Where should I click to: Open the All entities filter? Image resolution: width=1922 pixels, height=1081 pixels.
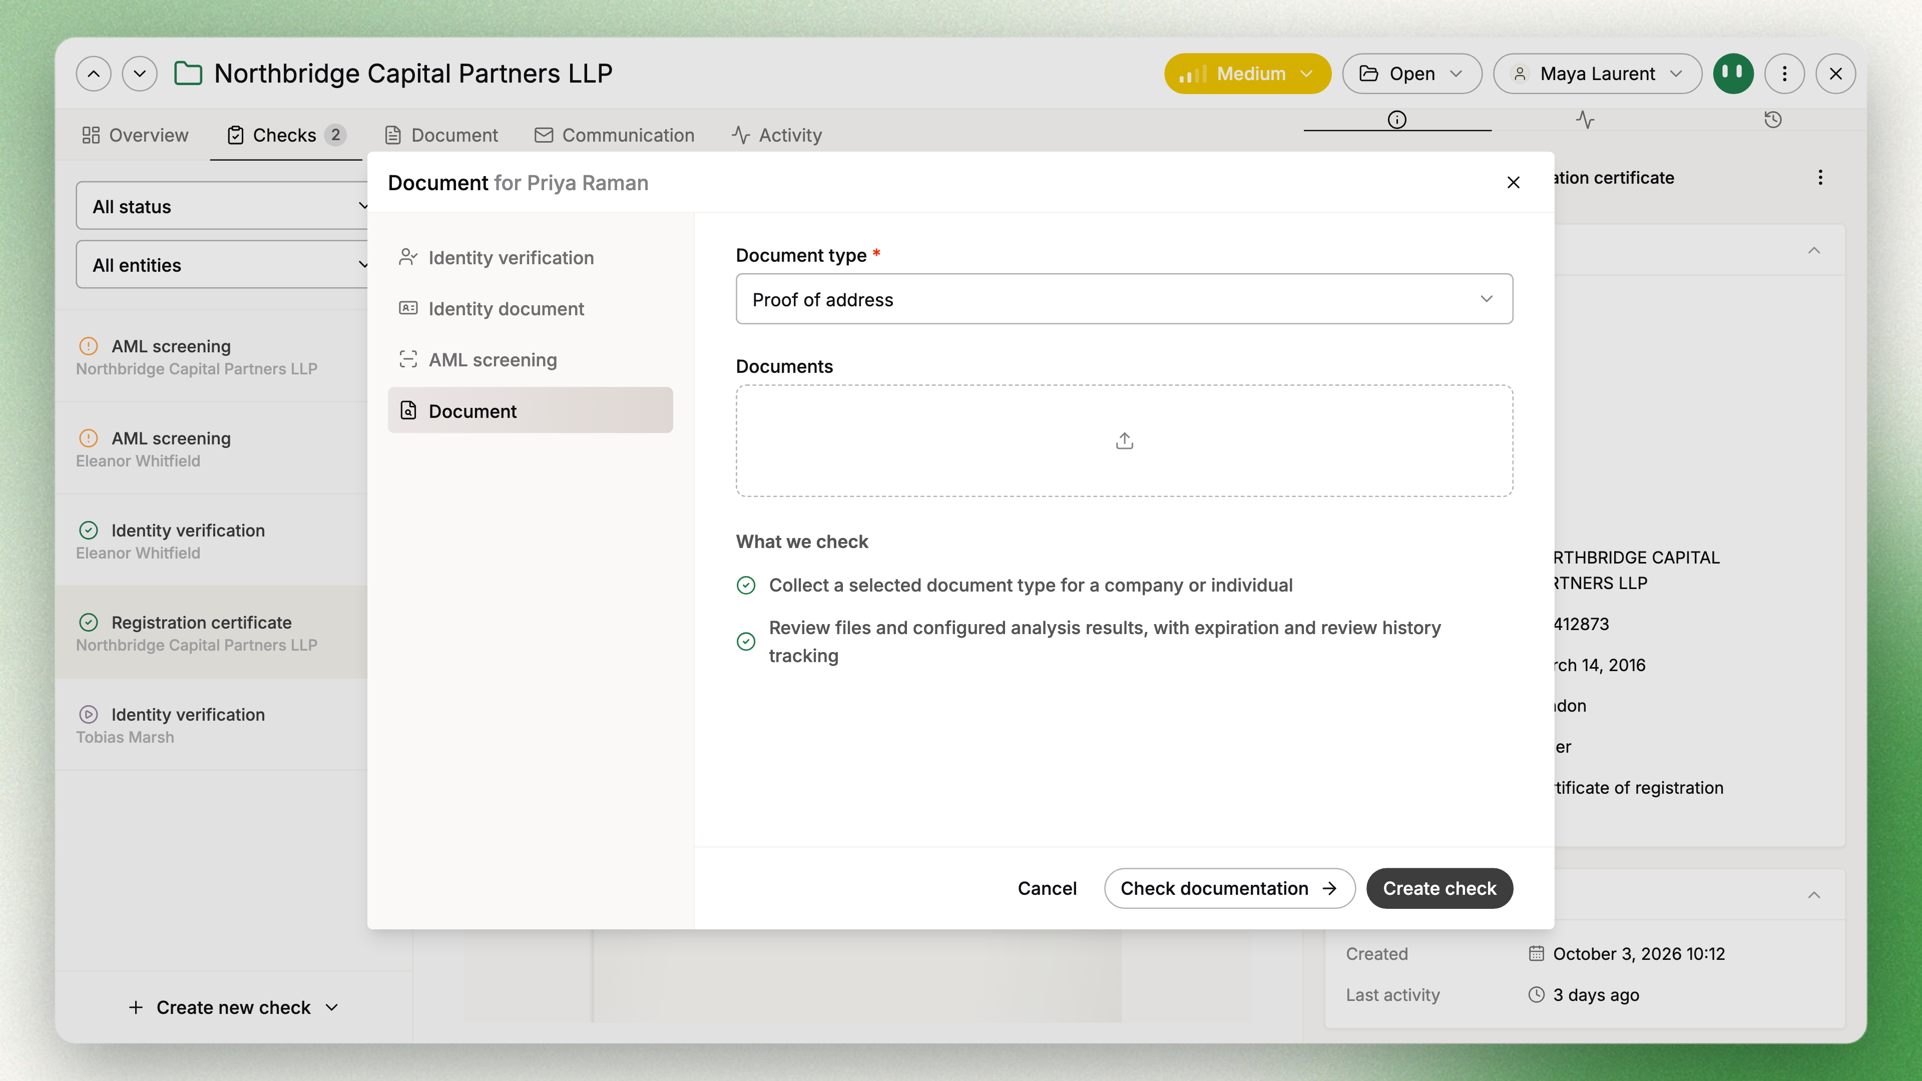tap(222, 265)
